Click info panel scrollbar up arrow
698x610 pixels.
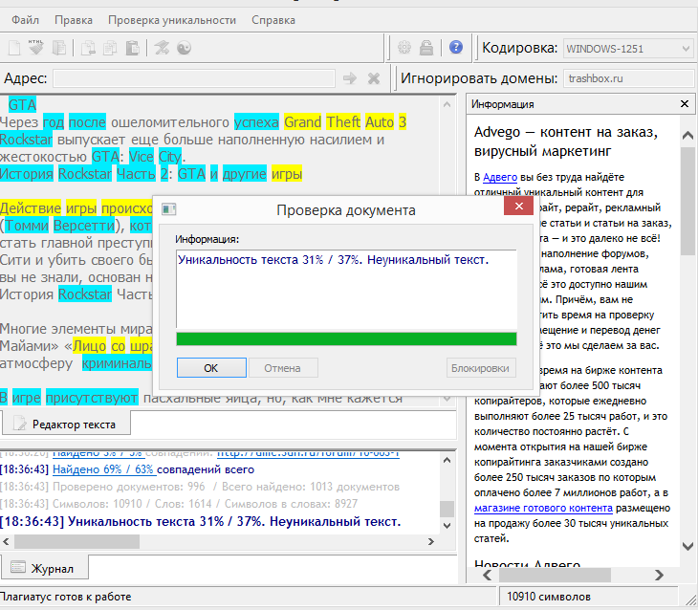[687, 136]
